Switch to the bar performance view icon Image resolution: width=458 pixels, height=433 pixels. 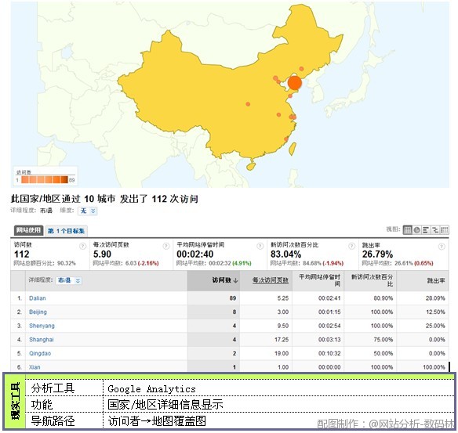coord(426,230)
